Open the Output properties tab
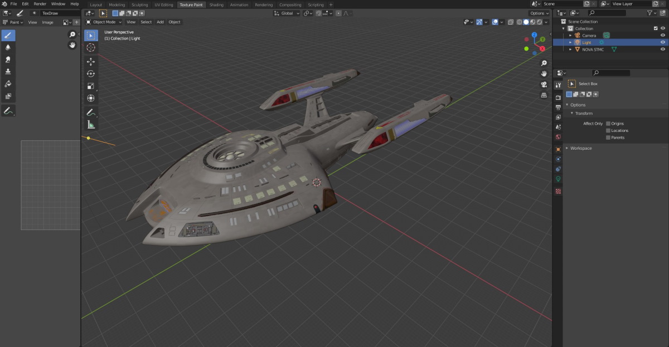669x347 pixels. tap(558, 107)
